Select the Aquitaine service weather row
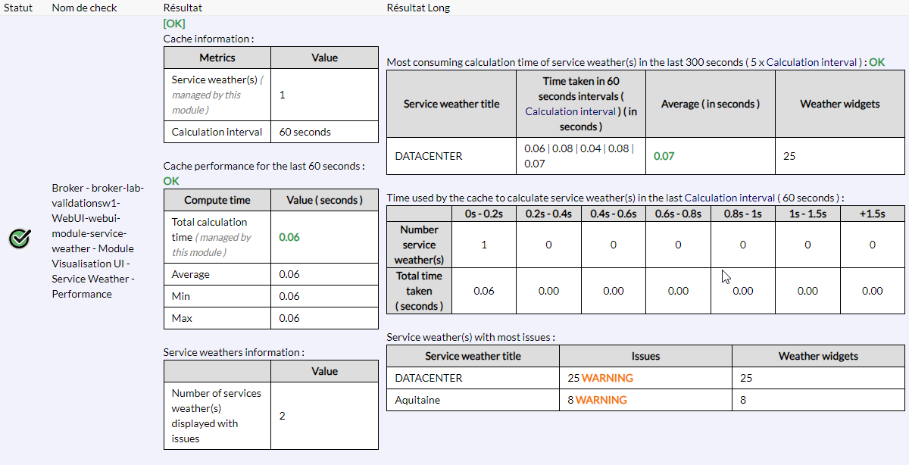909x465 pixels. click(417, 400)
